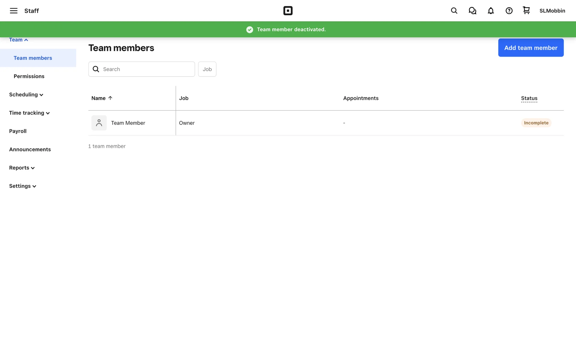Collapse the Team sidebar section
This screenshot has height=360, width=576.
(19, 40)
